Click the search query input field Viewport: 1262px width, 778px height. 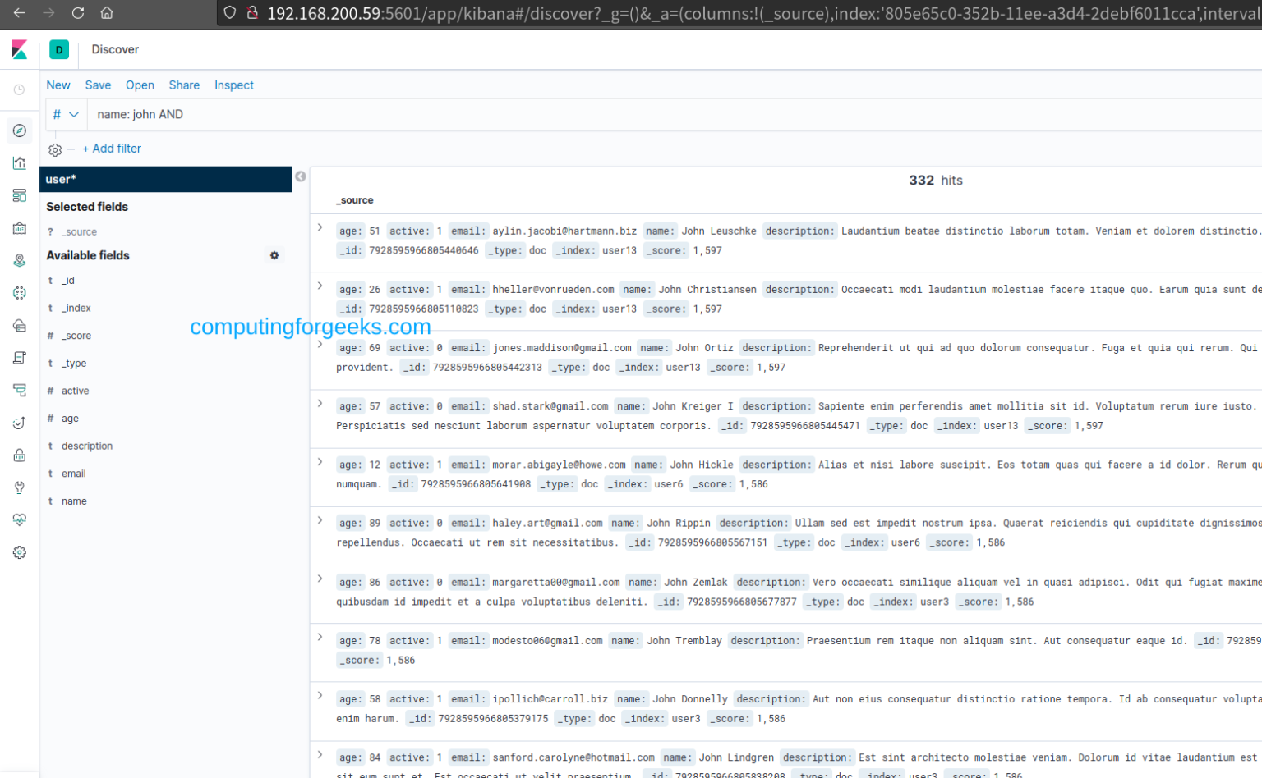point(329,114)
